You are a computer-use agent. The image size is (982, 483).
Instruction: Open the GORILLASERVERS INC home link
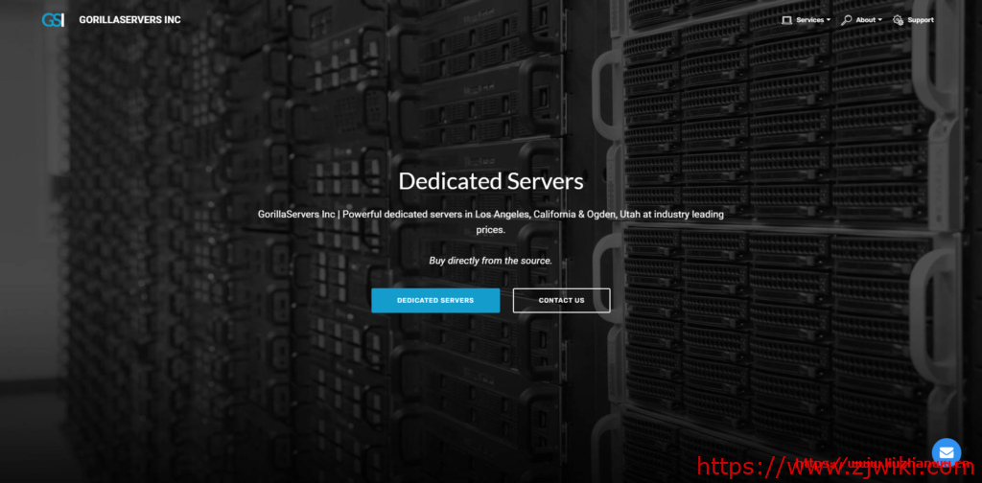pos(129,20)
